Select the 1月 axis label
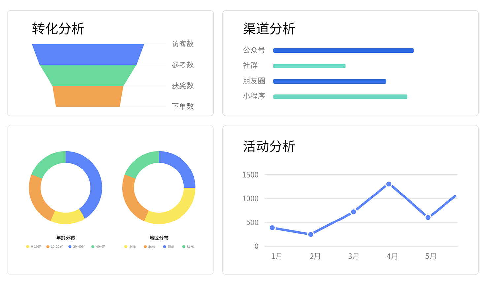The image size is (495, 286). [277, 256]
